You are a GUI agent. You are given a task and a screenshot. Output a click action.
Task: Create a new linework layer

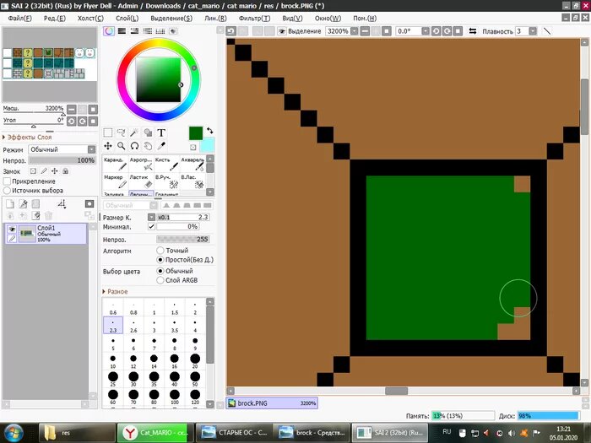click(x=23, y=204)
